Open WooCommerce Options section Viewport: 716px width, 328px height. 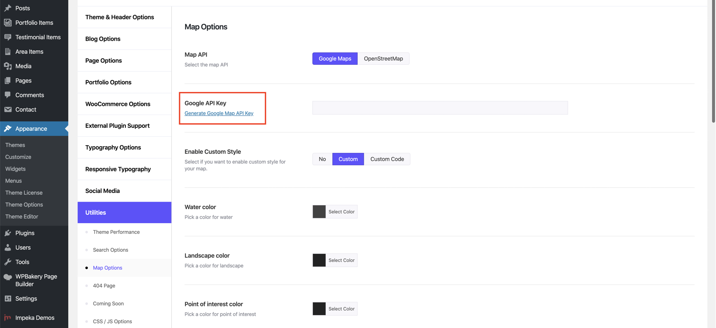125,104
